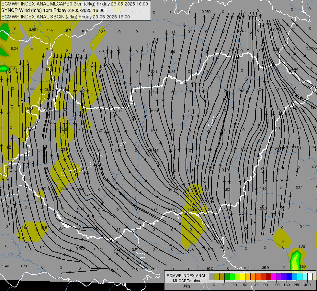317x291 pixels.
Task: Click the map value '28.7'
Action: point(172,150)
